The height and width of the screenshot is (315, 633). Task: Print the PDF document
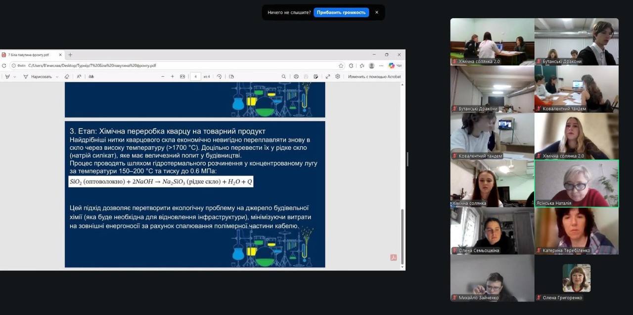coord(296,77)
